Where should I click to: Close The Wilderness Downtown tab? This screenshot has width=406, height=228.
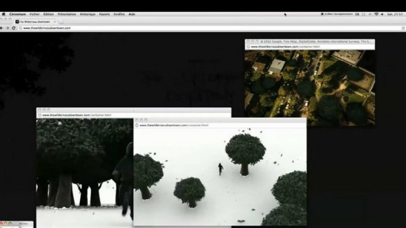(55, 22)
